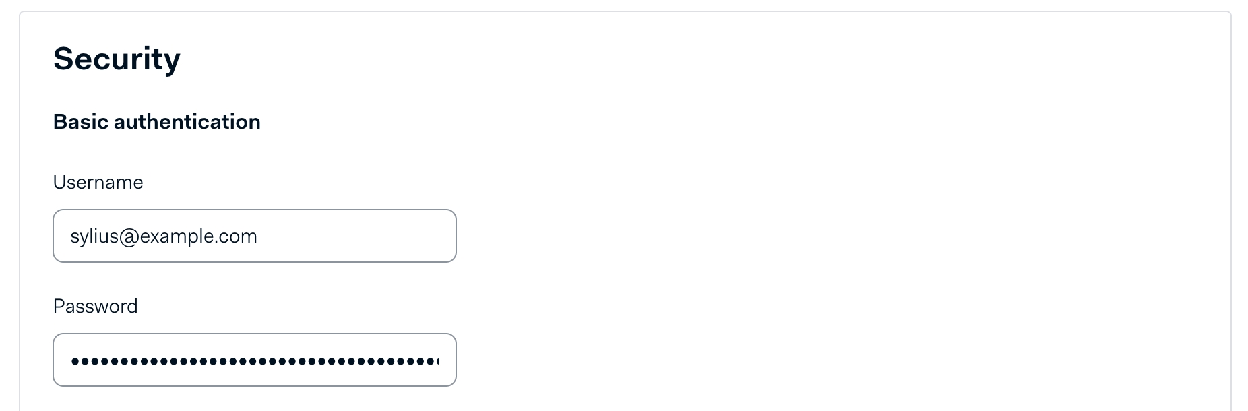Focus the Password input field
Viewport: 1248px width, 411px height.
point(254,360)
